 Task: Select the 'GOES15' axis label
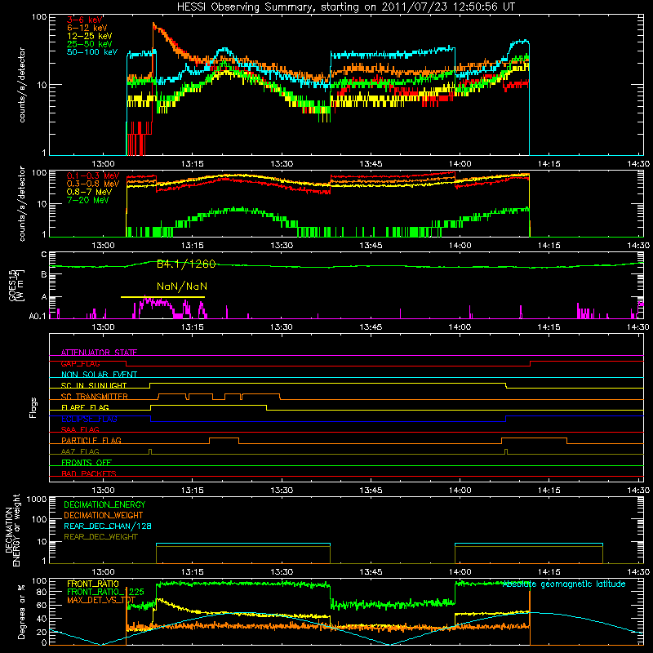[12, 285]
